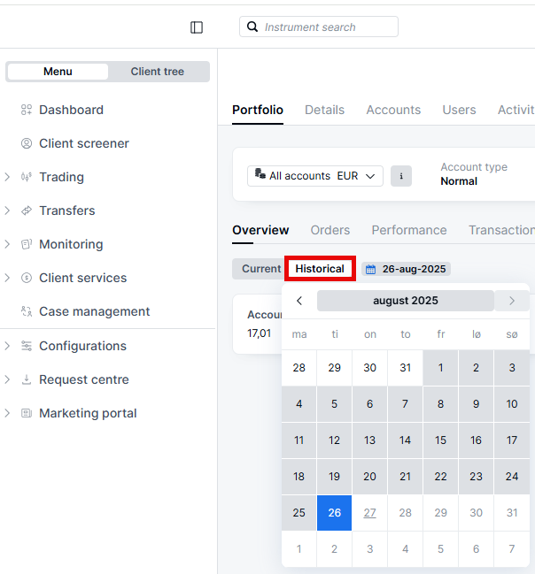This screenshot has width=535, height=574.
Task: Click the august 2025 month header
Action: (x=405, y=301)
